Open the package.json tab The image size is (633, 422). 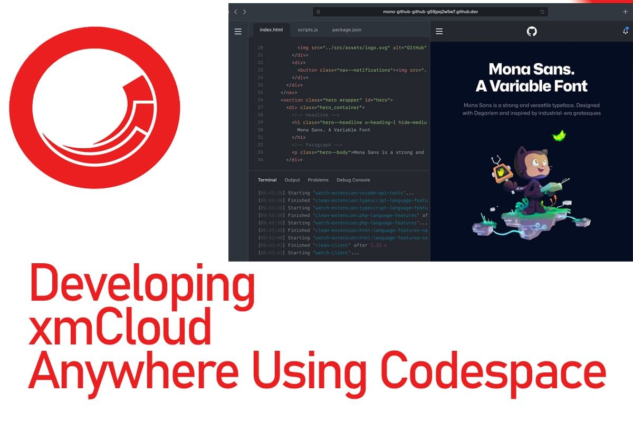pyautogui.click(x=346, y=30)
